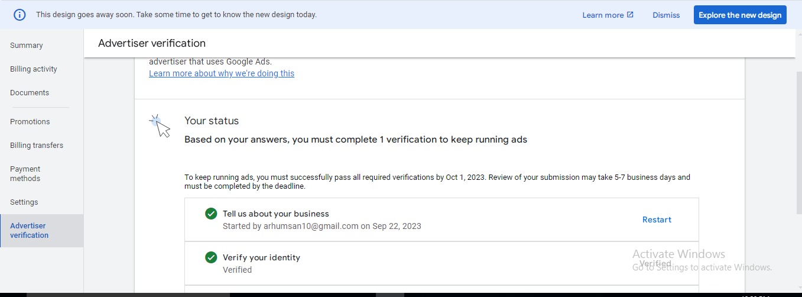
Task: Open Settings from the sidebar
Action: [x=24, y=202]
